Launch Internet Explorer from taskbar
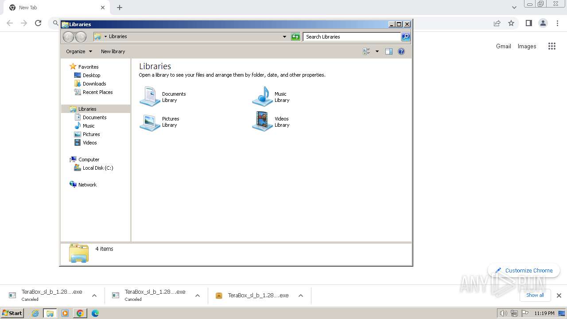This screenshot has height=319, width=567. point(35,313)
